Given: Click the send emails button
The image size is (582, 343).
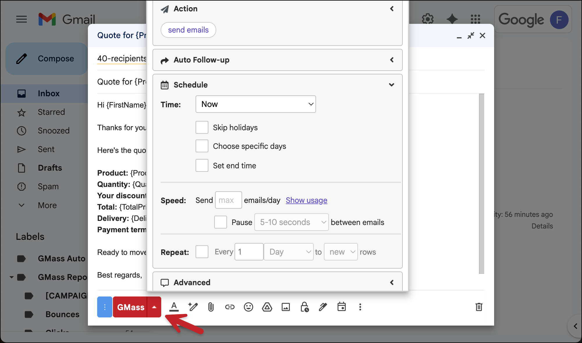Looking at the screenshot, I should (188, 30).
